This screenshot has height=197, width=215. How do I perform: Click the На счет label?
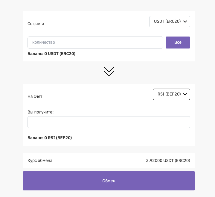(35, 96)
